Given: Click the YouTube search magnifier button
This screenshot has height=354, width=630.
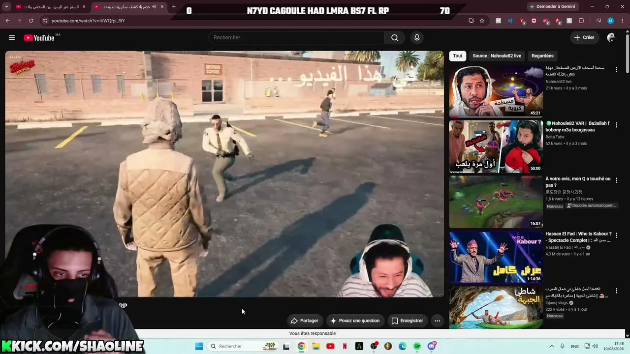Looking at the screenshot, I should [395, 38].
